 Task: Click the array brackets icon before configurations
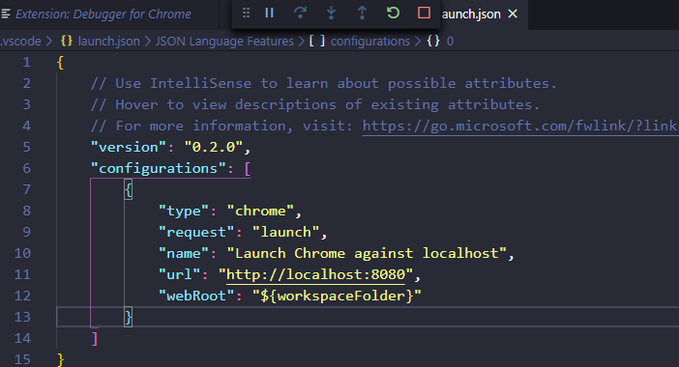click(x=317, y=42)
